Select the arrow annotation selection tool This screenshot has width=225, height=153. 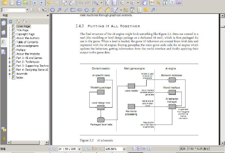click(158, 3)
